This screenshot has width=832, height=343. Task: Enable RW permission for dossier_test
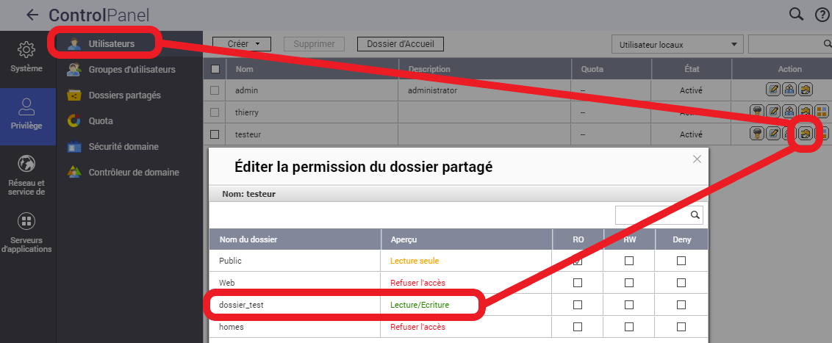(629, 305)
